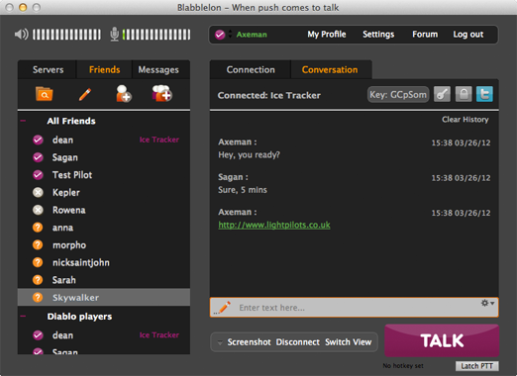Switch to the Connection tab

(251, 69)
